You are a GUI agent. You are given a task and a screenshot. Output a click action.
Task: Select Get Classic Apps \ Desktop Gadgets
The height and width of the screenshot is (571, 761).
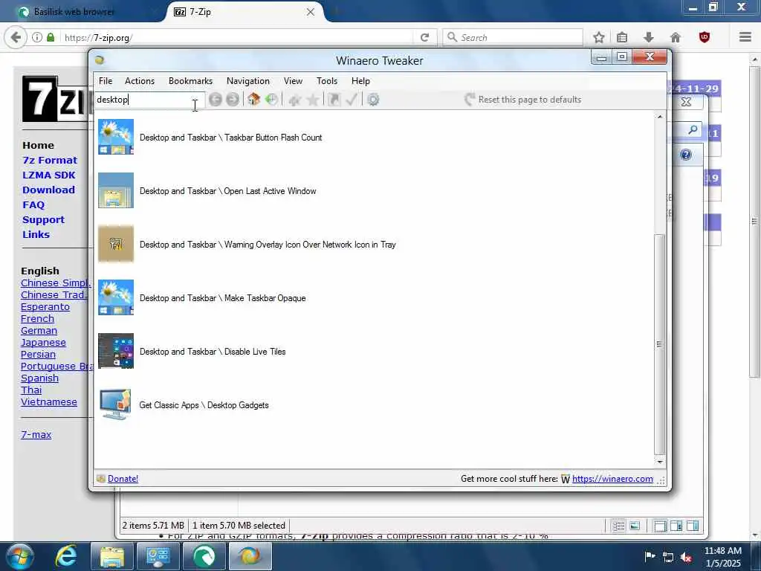click(x=204, y=405)
